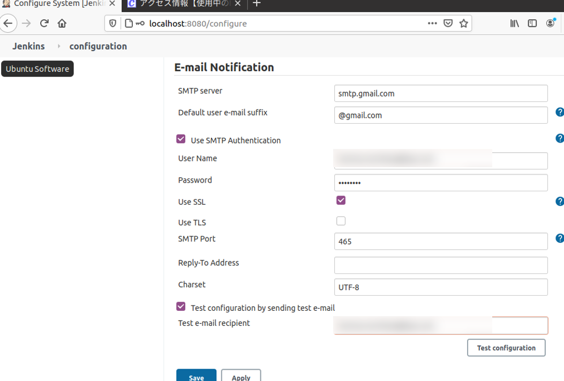Disable the Use SMTP Authentication checkbox
Screen dimensions: 564x381
[x=181, y=139]
